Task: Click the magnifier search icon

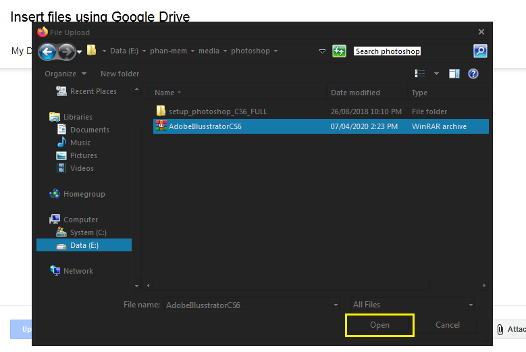Action: coord(480,51)
